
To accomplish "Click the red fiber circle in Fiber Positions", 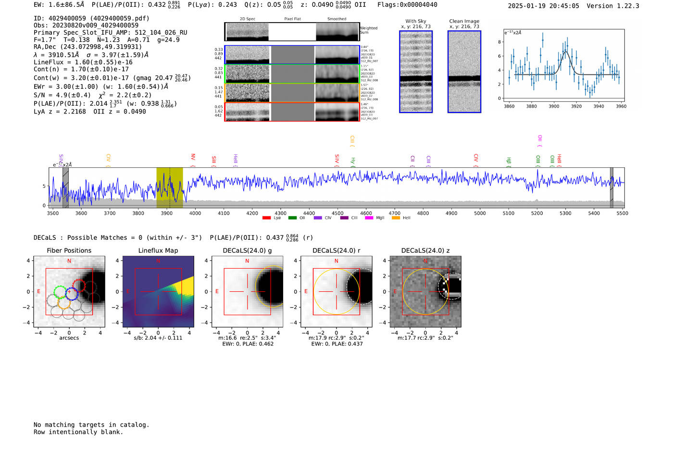I will pos(78,286).
